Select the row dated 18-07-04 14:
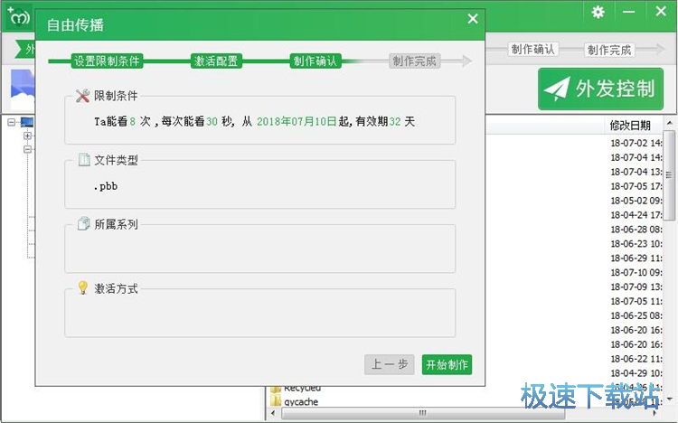The image size is (678, 423). tap(636, 157)
